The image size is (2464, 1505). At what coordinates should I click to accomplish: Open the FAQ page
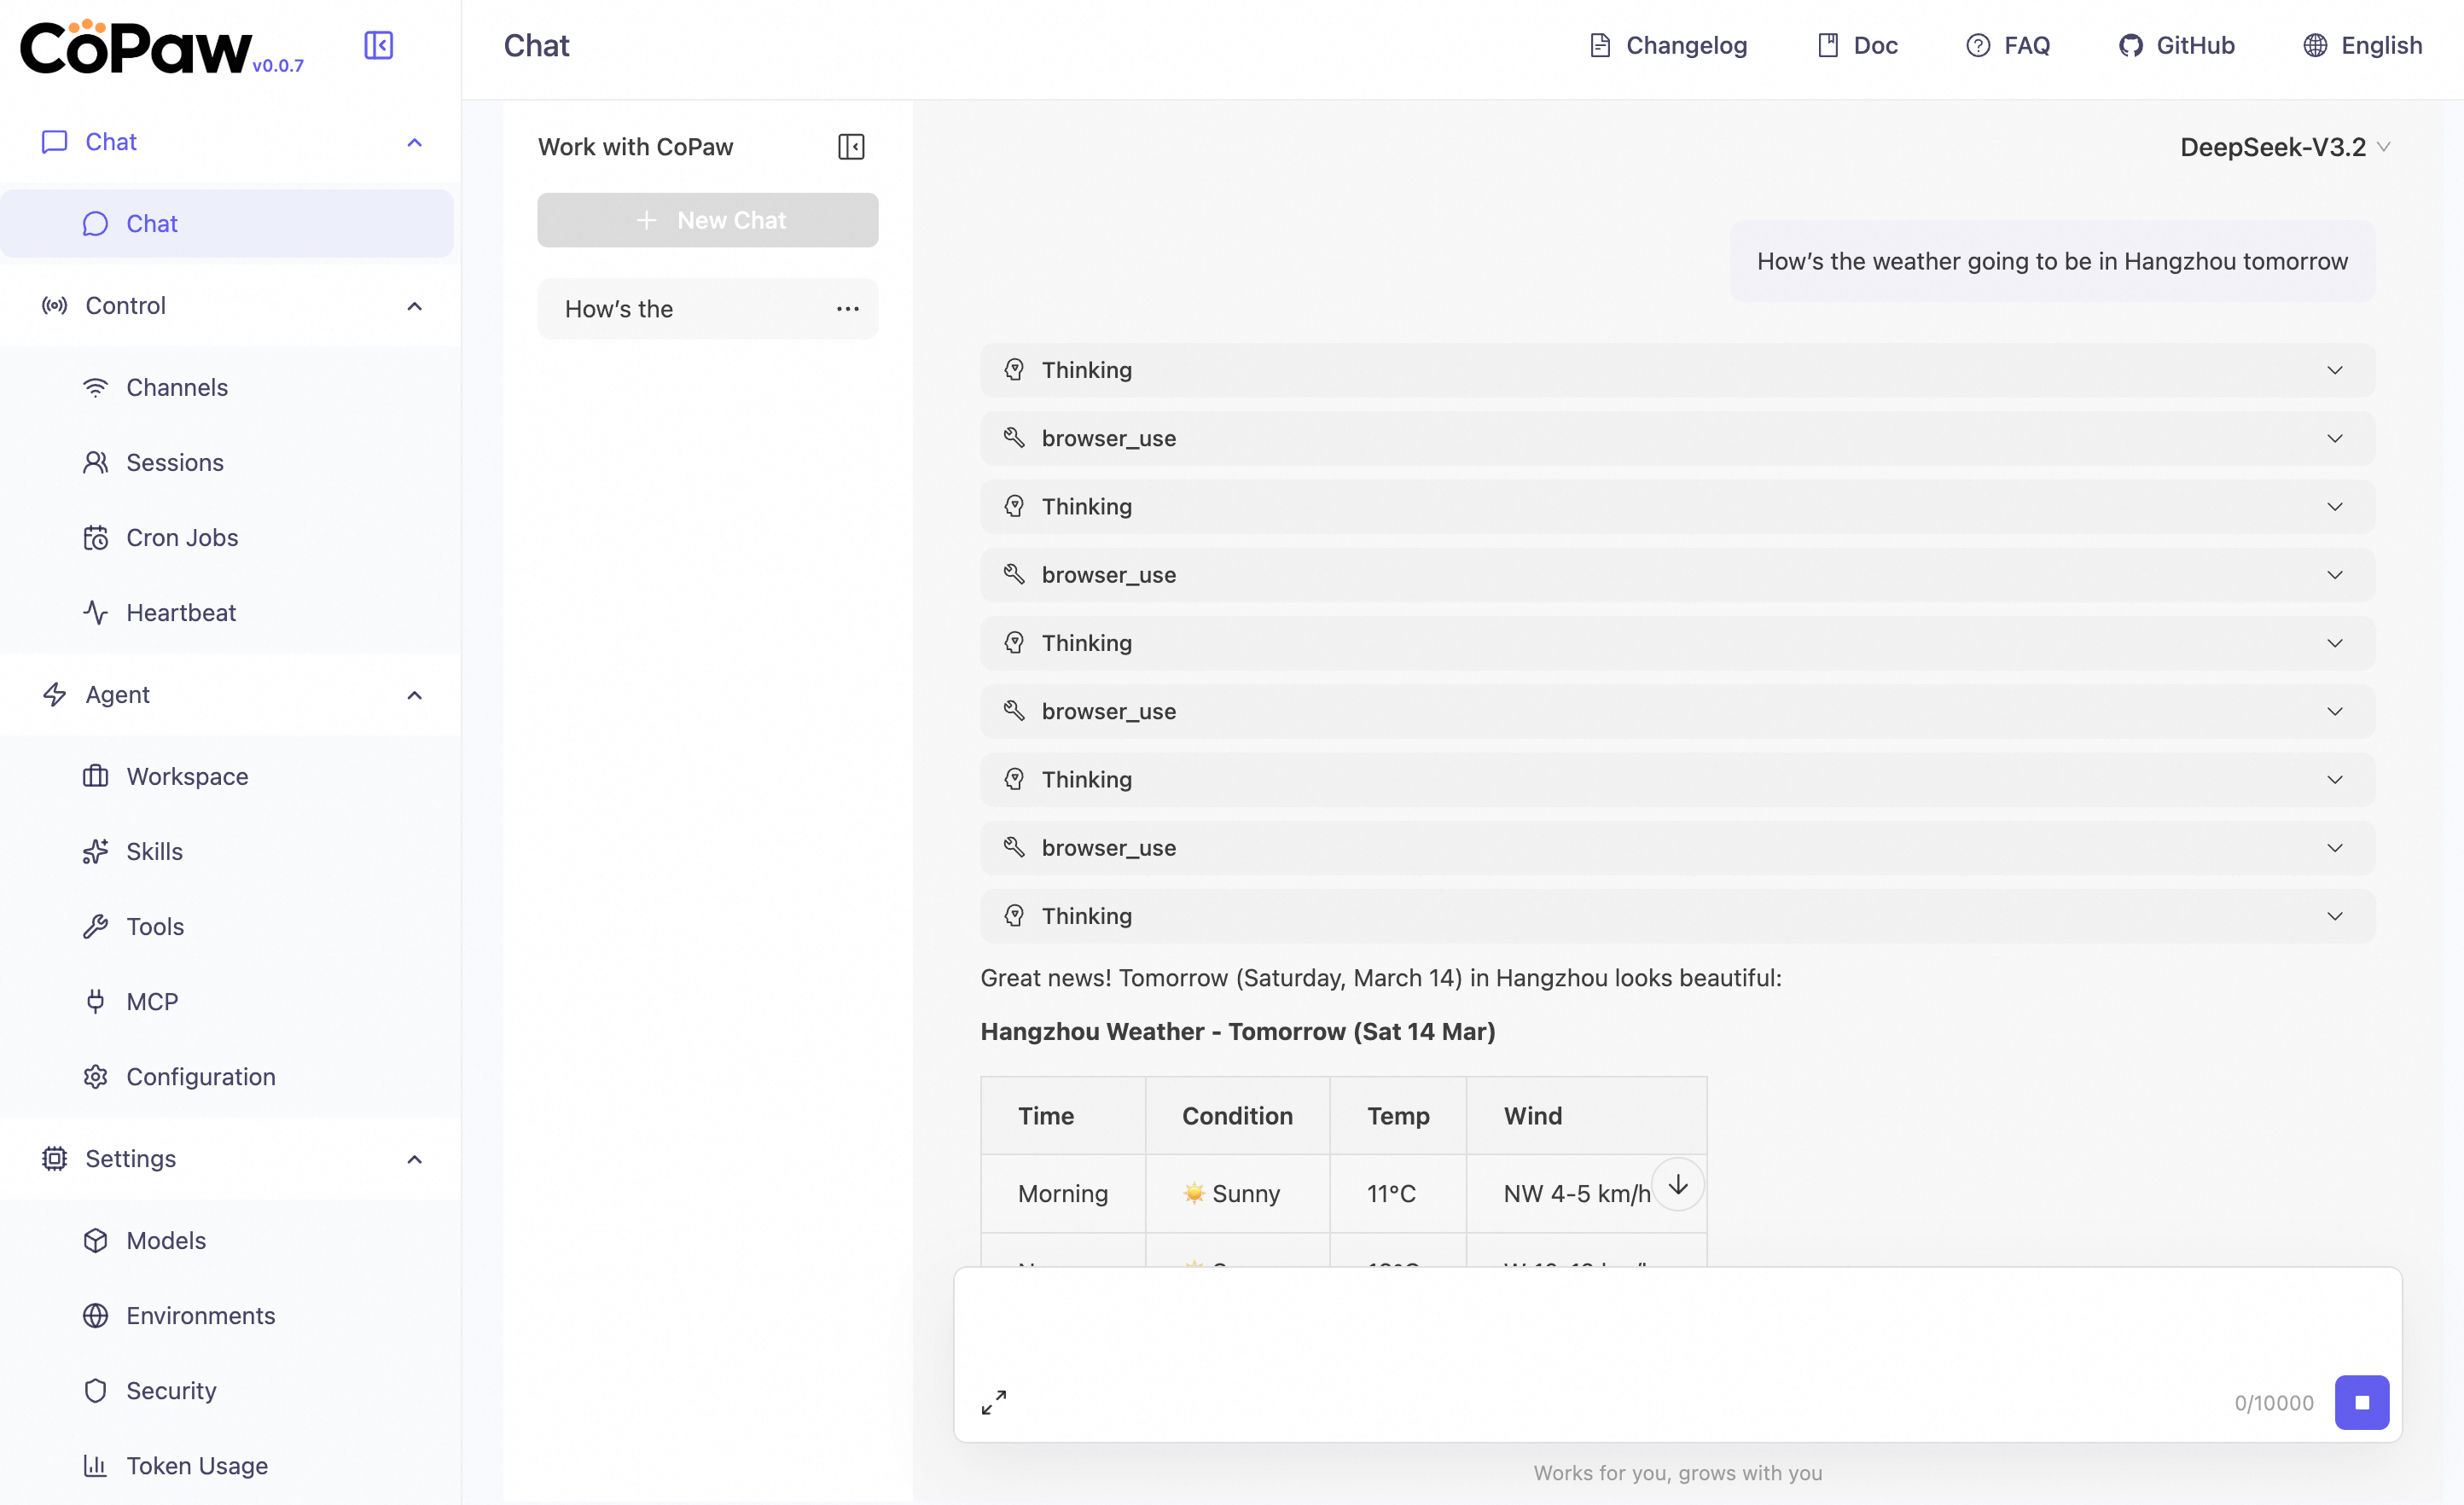[2008, 45]
